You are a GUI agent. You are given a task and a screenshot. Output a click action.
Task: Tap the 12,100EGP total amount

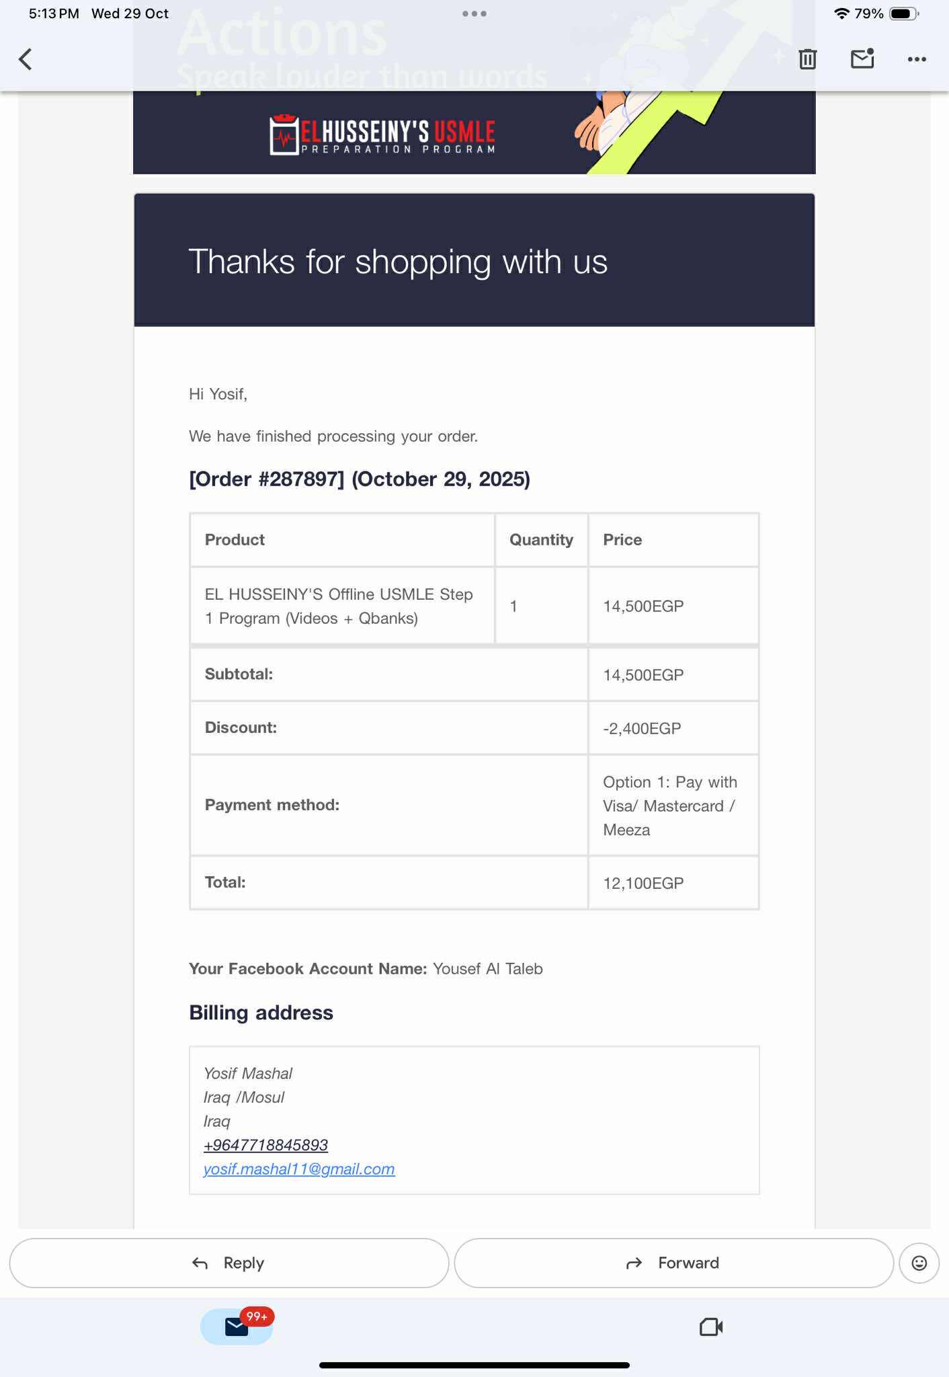click(643, 883)
